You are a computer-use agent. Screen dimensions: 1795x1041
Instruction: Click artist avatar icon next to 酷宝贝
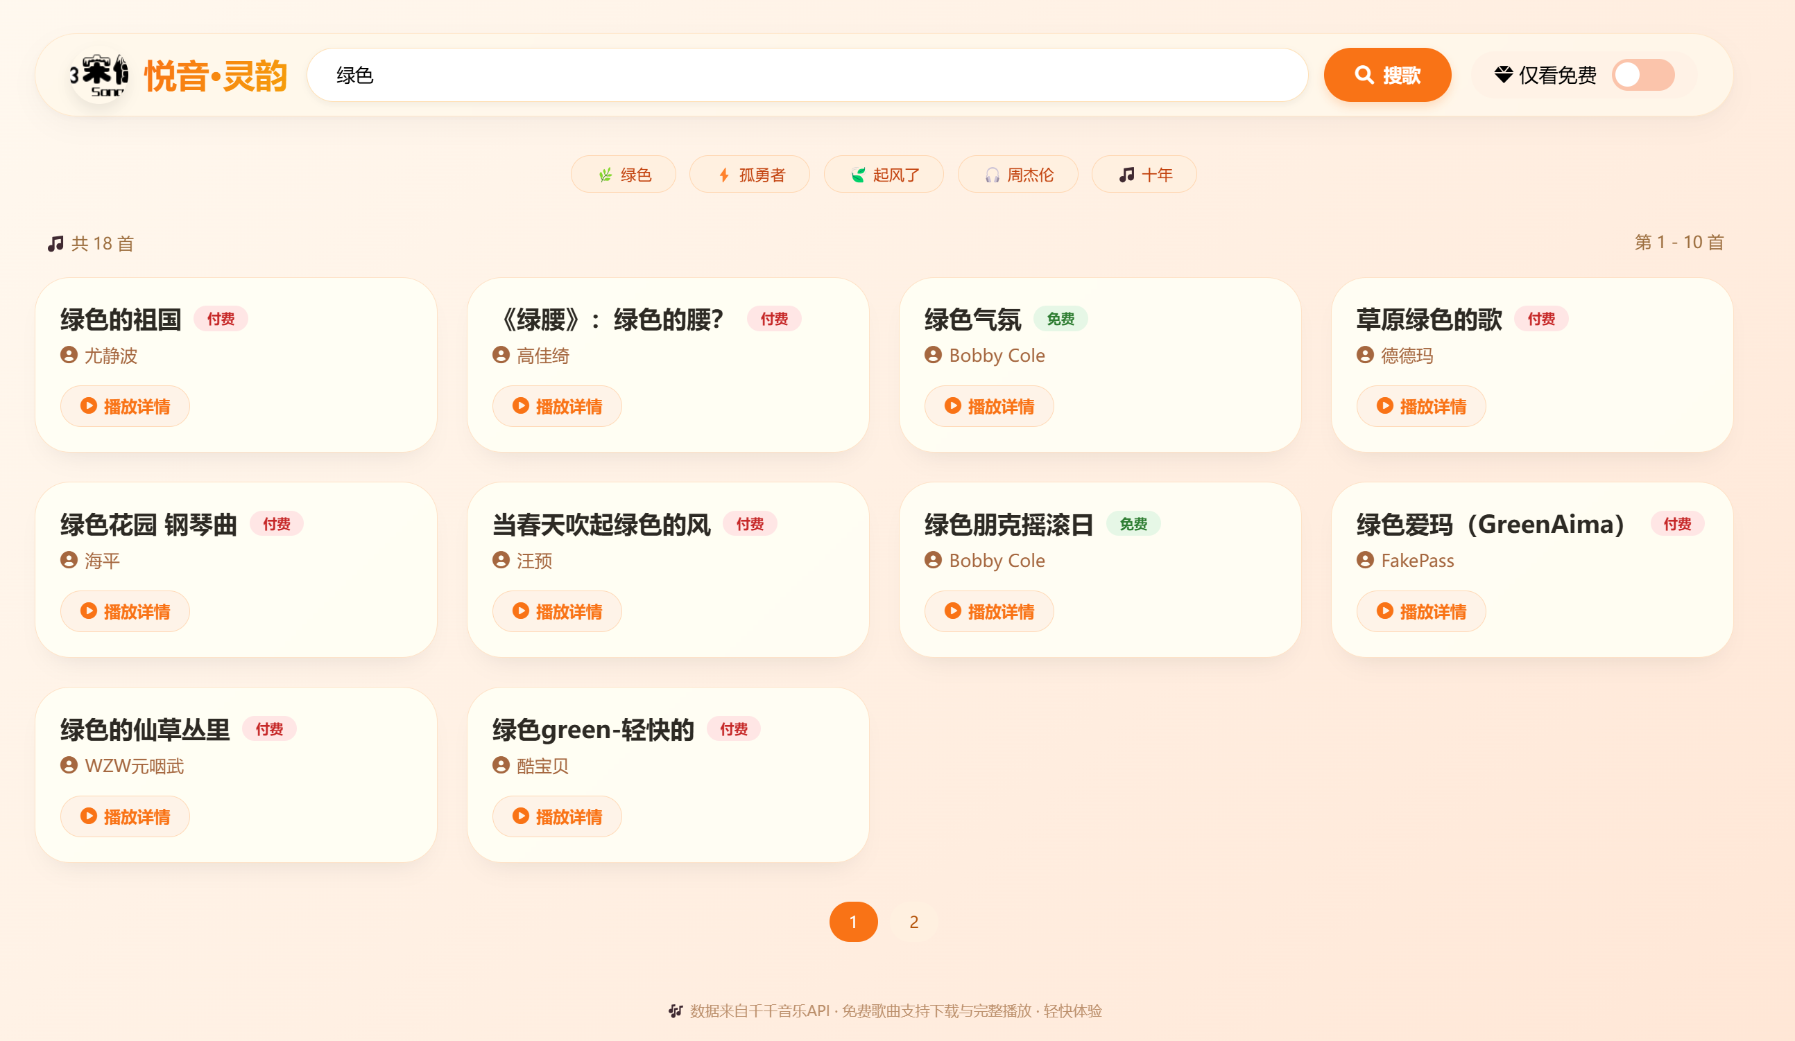click(x=501, y=765)
